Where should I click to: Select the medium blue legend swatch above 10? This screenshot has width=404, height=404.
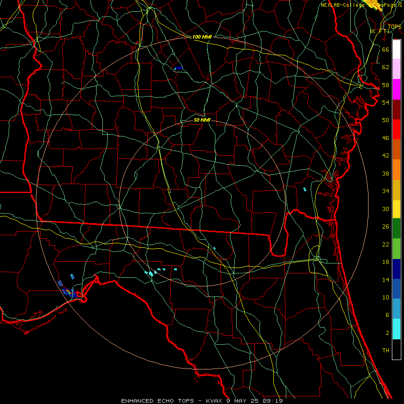click(x=396, y=289)
